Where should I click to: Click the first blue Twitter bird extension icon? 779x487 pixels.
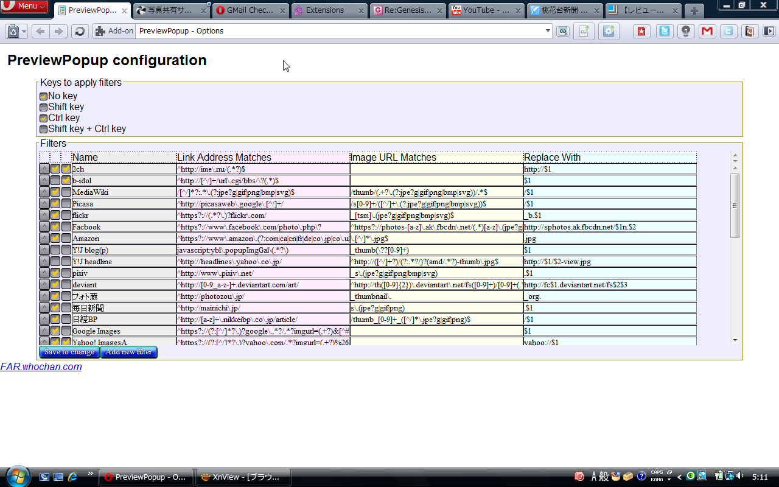pos(665,32)
